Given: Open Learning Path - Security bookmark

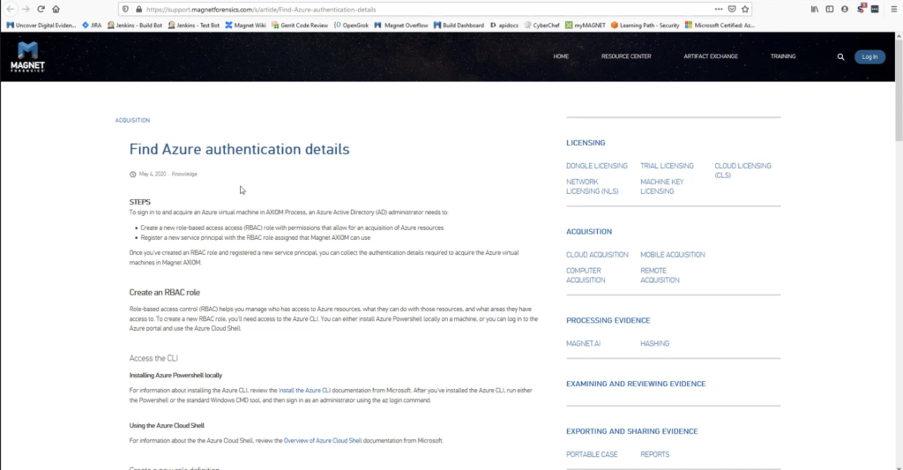Looking at the screenshot, I should [645, 26].
